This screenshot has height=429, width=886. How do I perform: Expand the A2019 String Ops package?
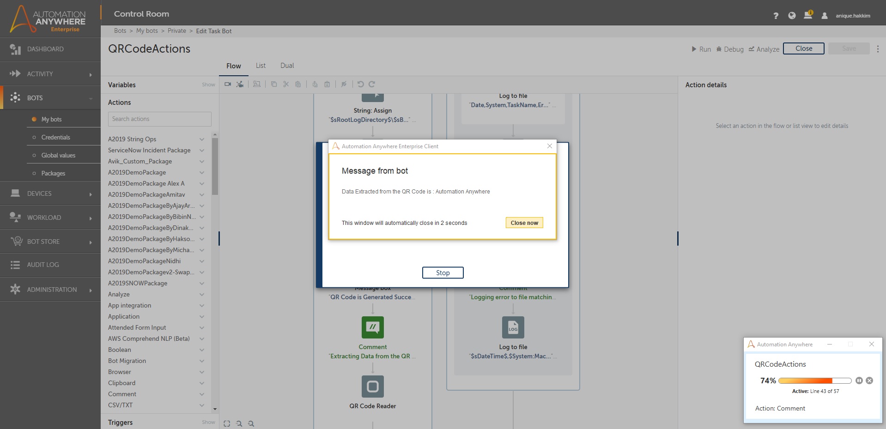point(202,139)
